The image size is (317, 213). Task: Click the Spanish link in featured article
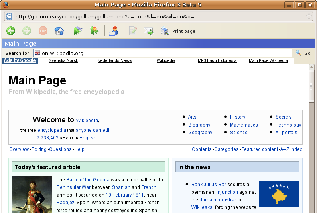(x=121, y=187)
